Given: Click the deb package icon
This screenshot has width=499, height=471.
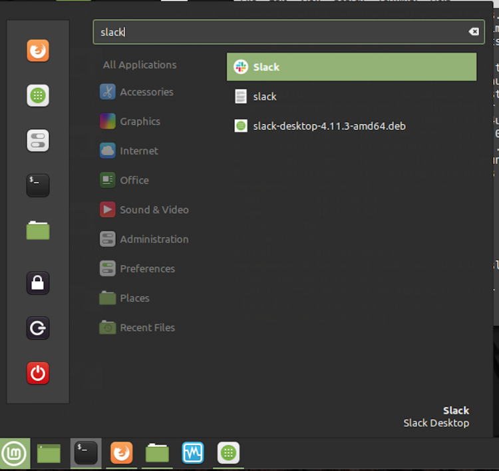Looking at the screenshot, I should 241,126.
